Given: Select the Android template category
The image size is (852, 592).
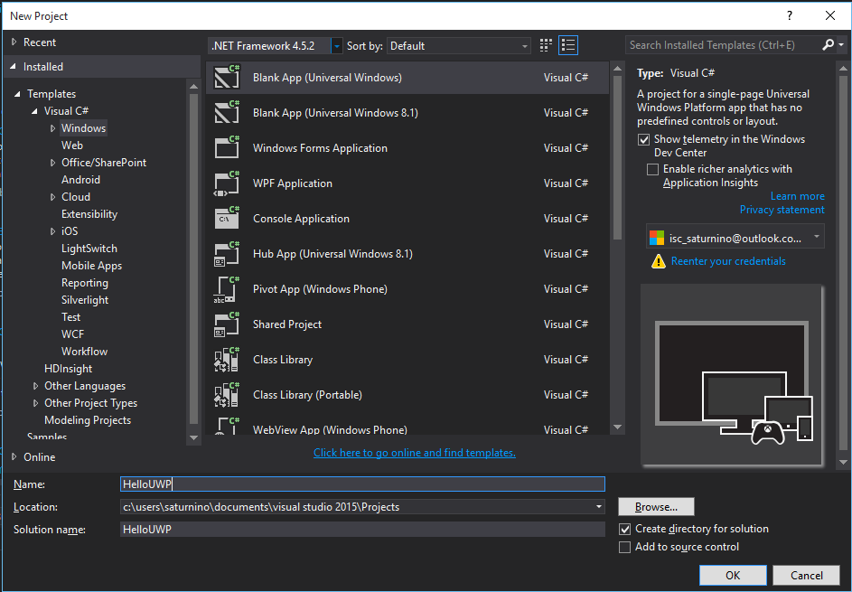Looking at the screenshot, I should click(80, 179).
